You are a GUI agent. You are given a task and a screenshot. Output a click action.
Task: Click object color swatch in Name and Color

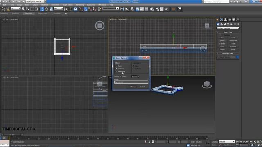tap(237, 57)
